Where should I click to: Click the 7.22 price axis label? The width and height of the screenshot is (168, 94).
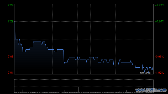[10, 21]
